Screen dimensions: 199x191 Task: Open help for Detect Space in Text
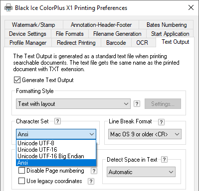164,160
